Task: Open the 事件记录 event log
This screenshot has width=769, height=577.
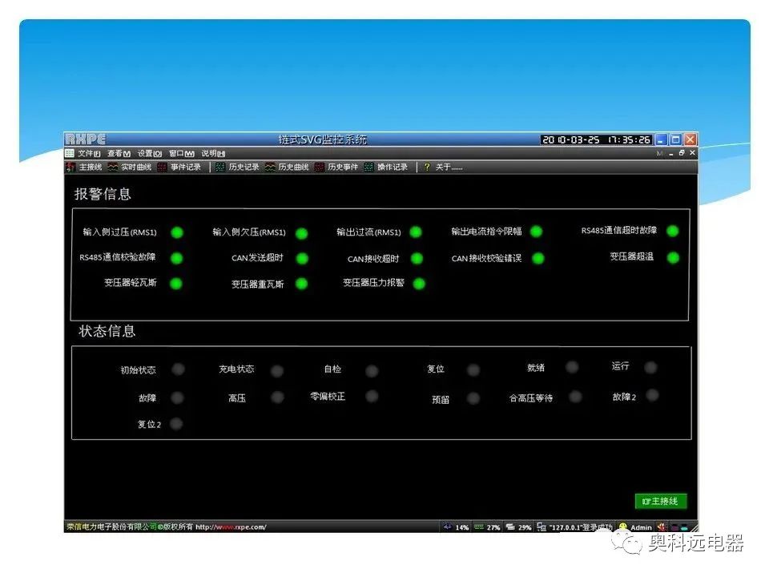Action: point(179,167)
